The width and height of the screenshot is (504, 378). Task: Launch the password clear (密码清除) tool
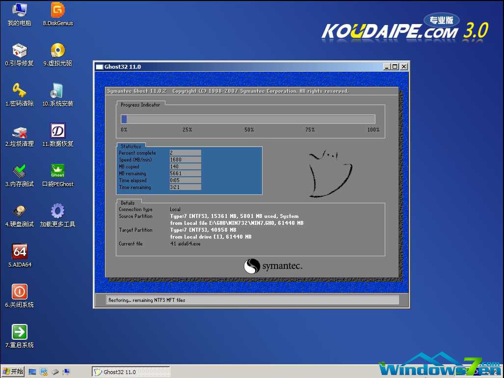[19, 91]
